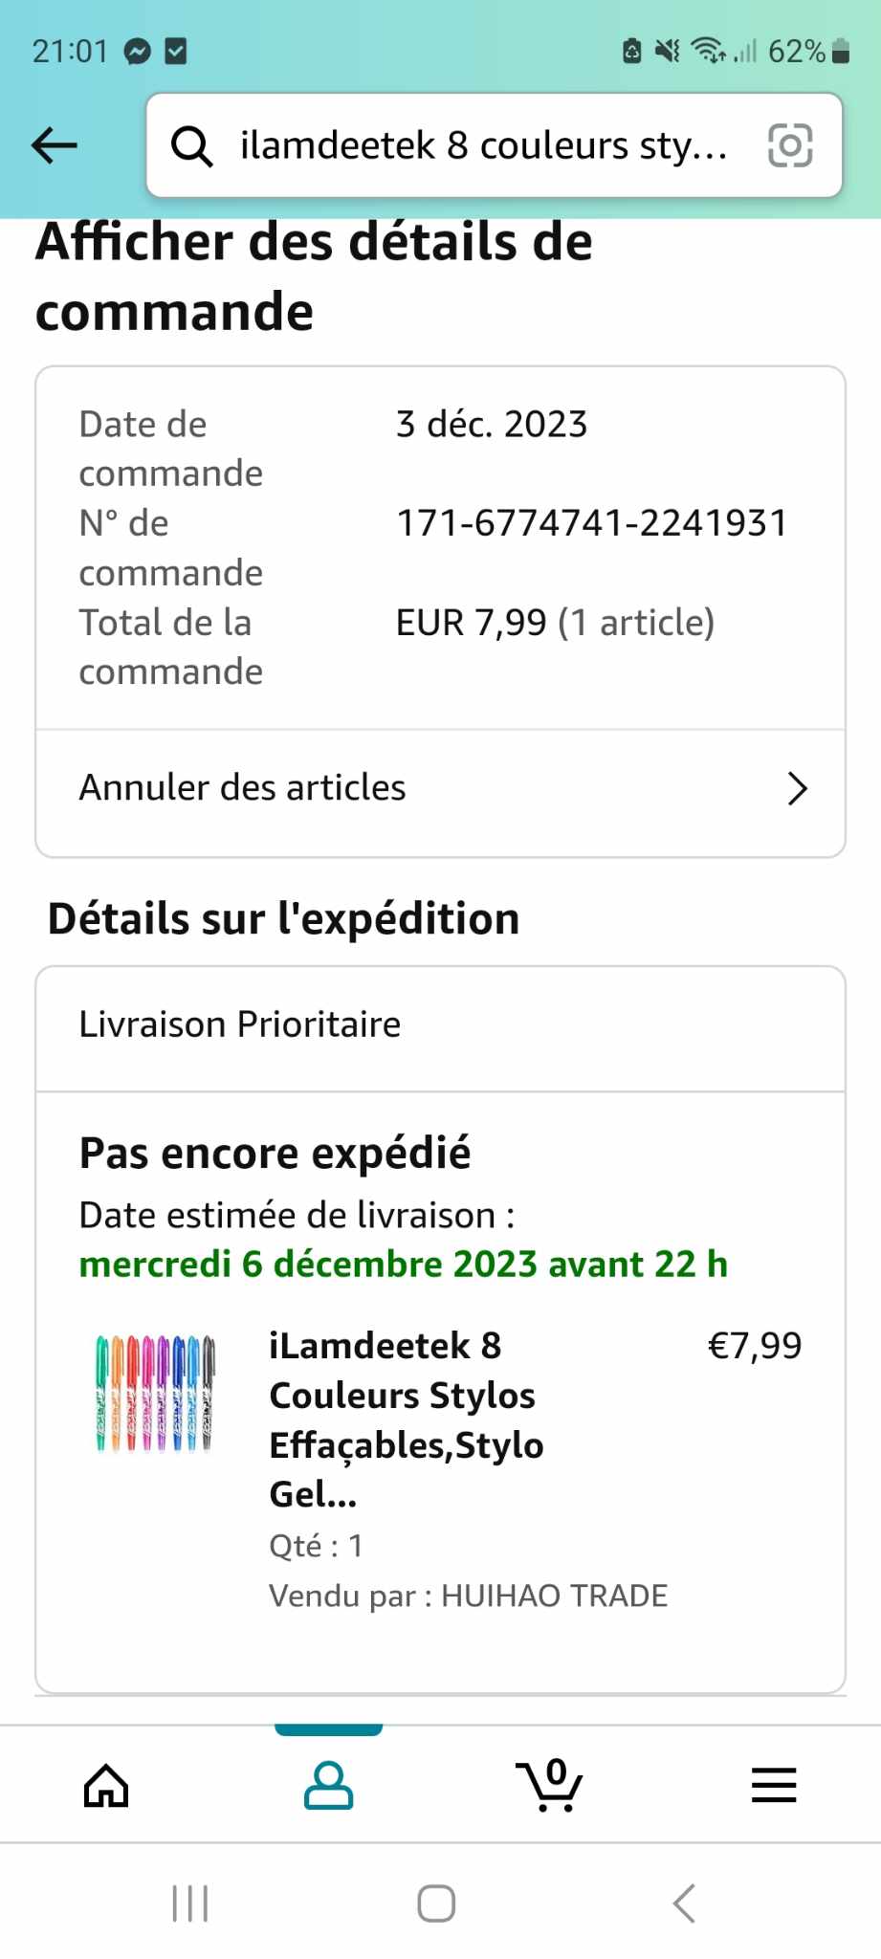
Task: Open iLamdeetek 8 Couleurs Stylos product title
Action: pos(406,1420)
